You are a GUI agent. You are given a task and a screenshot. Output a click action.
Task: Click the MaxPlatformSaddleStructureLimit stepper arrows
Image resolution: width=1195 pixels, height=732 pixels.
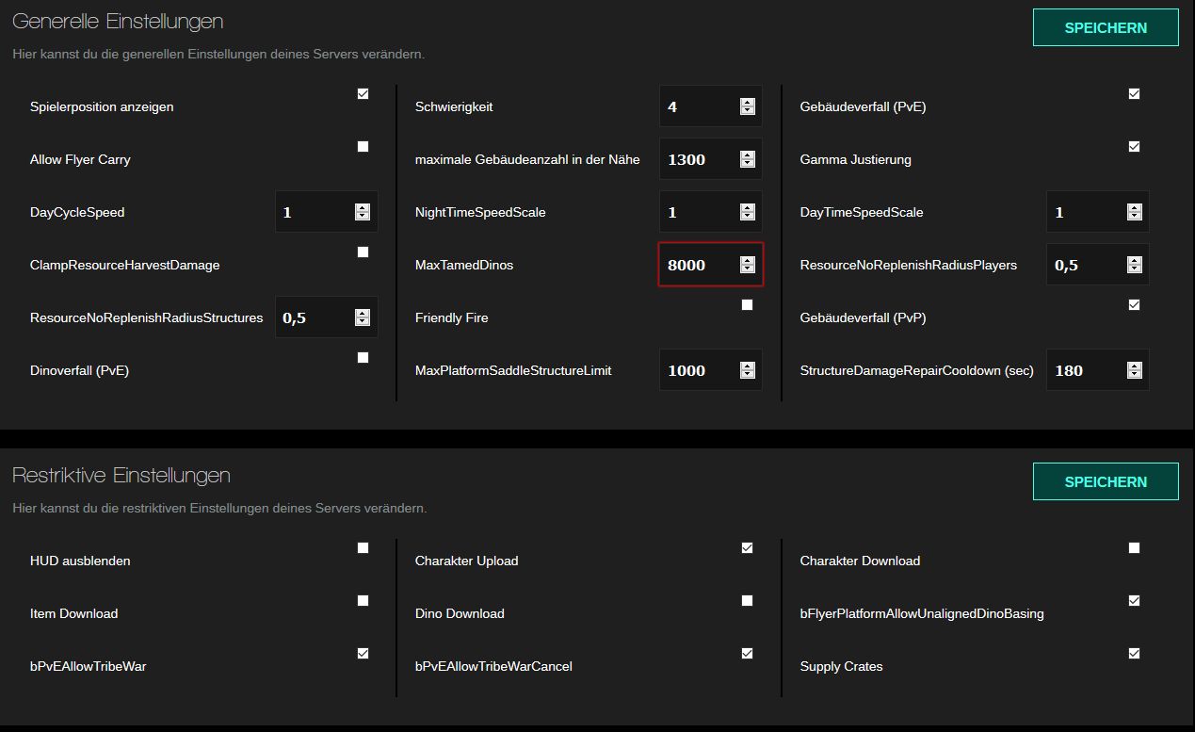point(748,370)
